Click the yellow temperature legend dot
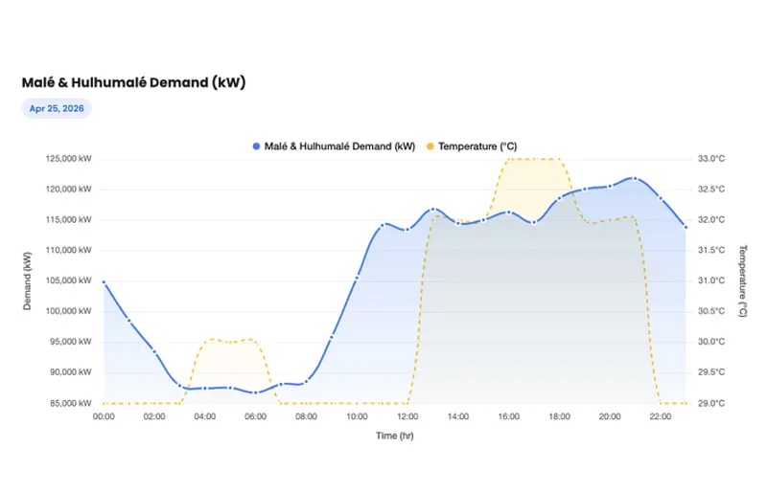Viewport: 767px width, 493px height. pos(430,146)
